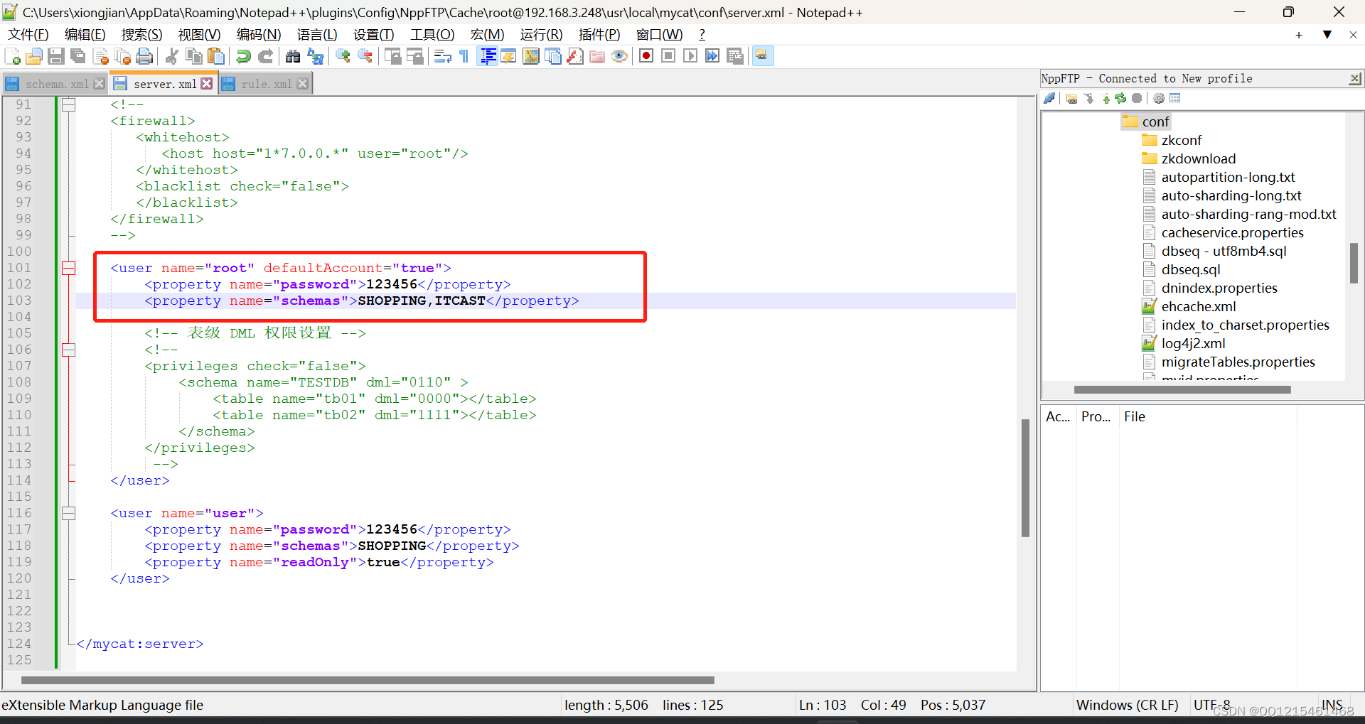Screen dimensions: 1365x724
Task: Click the Paste clipboard icon
Action: pos(216,56)
